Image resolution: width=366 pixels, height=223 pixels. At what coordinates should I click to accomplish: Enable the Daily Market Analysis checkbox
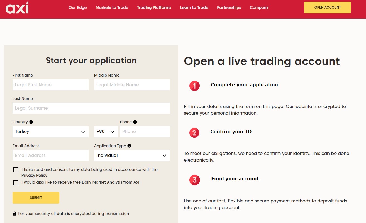pos(16,183)
